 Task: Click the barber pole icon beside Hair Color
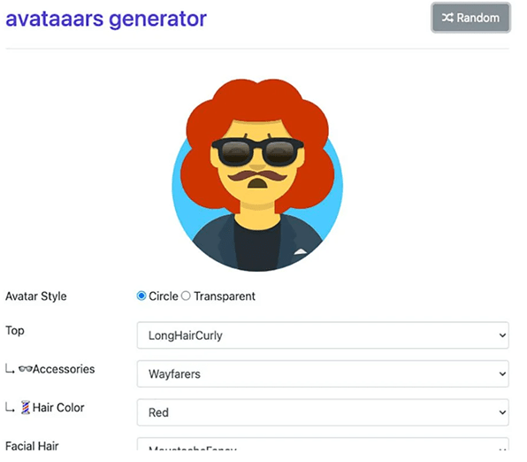26,407
